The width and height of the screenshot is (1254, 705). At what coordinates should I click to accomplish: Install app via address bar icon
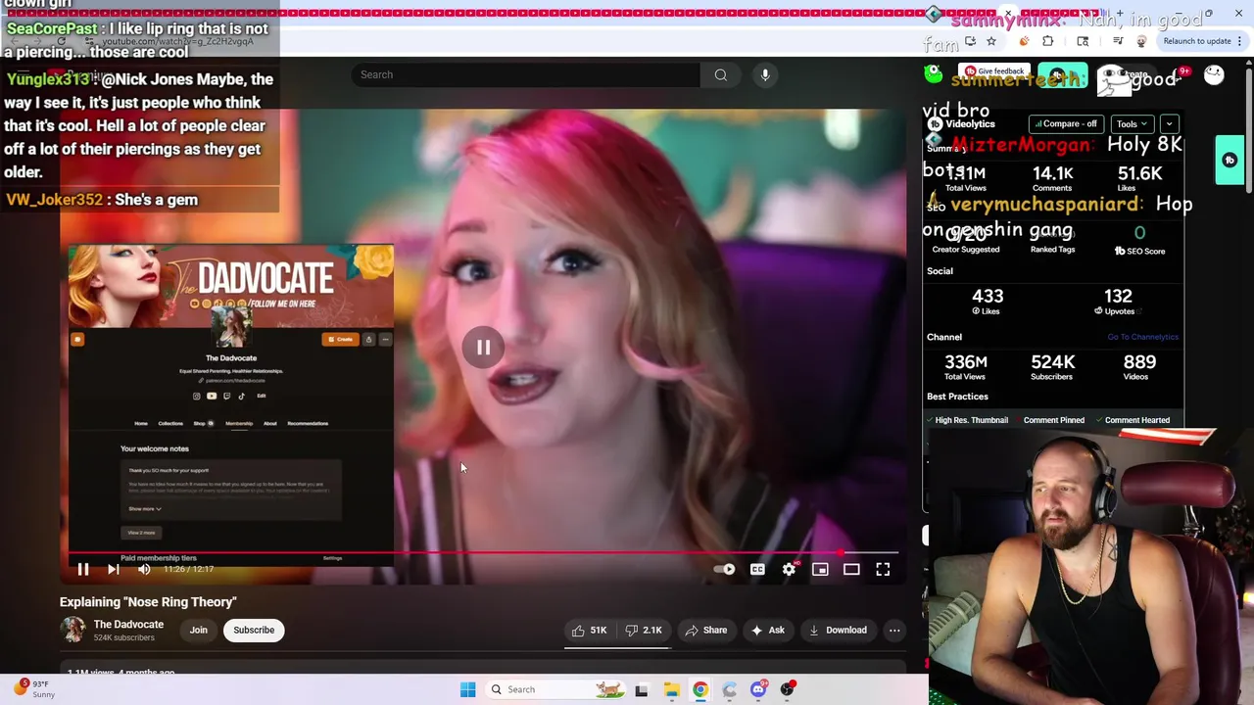click(x=970, y=41)
